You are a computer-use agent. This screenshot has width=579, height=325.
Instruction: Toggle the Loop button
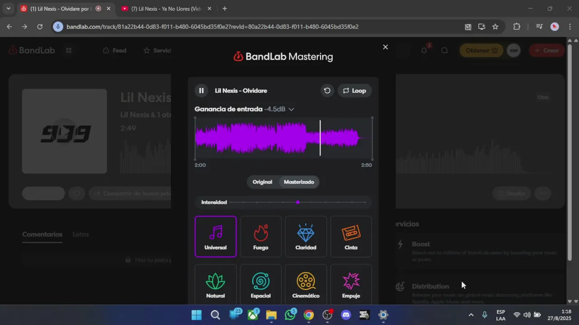pyautogui.click(x=355, y=91)
